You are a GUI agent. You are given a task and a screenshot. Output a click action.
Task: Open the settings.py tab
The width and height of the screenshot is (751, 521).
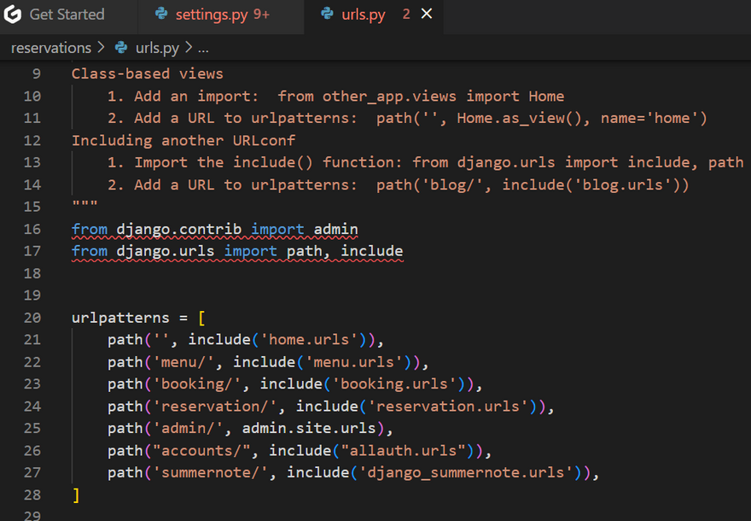pos(212,15)
